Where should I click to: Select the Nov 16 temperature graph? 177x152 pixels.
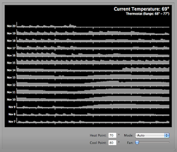coord(93,54)
